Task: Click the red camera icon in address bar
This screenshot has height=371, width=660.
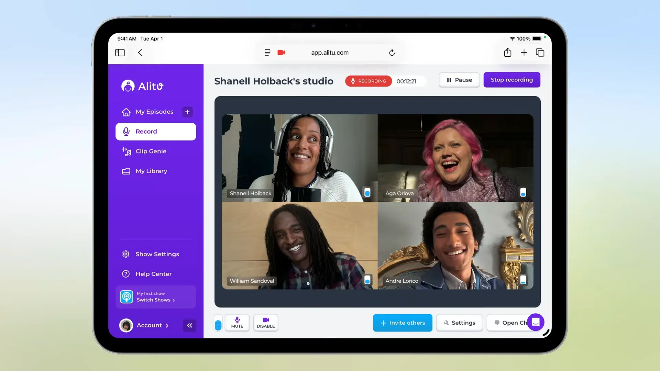Action: click(x=282, y=53)
